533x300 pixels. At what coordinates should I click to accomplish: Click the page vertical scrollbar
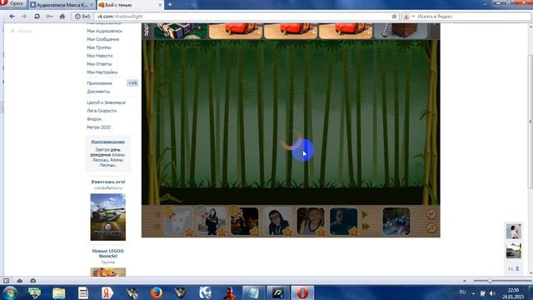531,122
